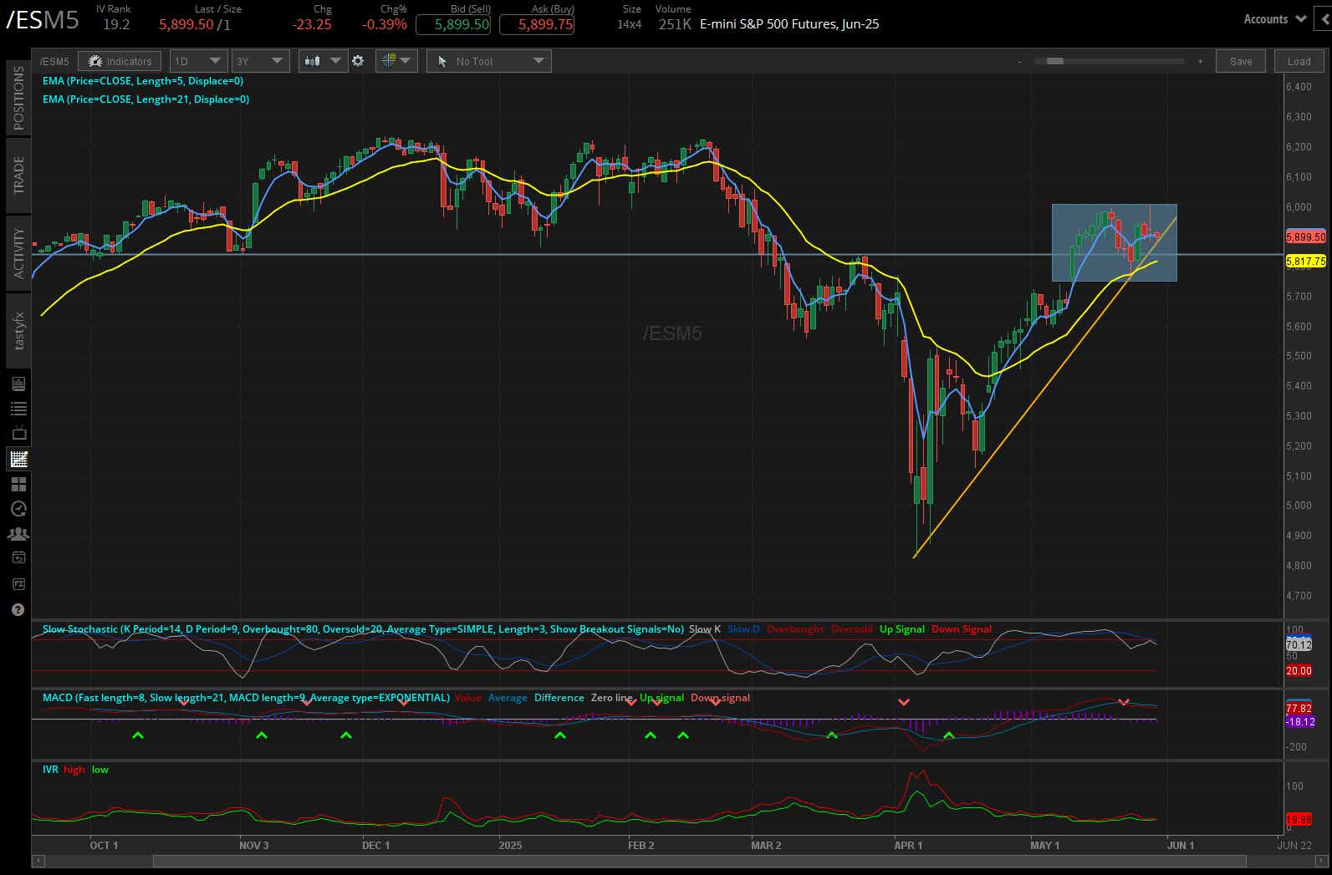
Task: Open the watchlist list icon in sidebar
Action: (18, 409)
